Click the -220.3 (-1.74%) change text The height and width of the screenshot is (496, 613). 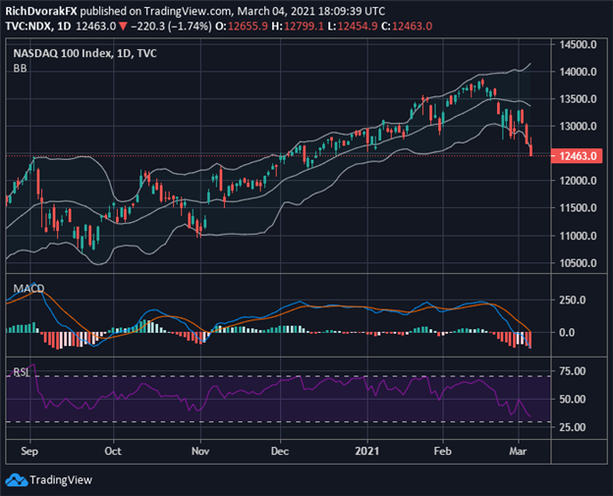(171, 27)
